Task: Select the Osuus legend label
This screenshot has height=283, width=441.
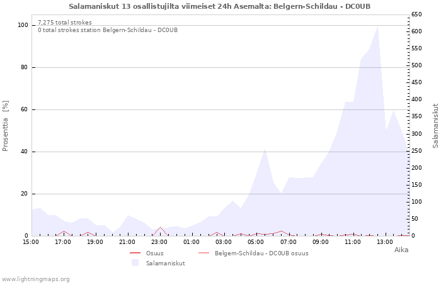Action: 154,253
